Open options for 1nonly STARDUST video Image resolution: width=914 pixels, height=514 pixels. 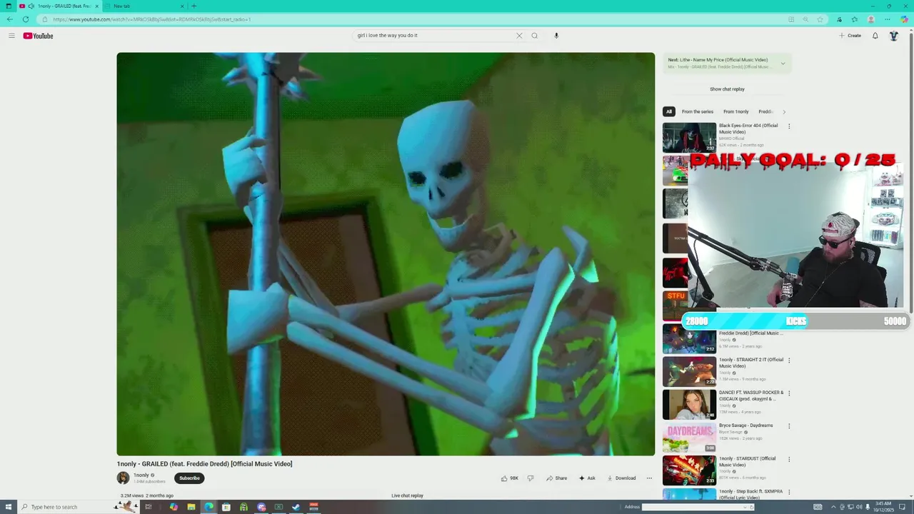click(789, 459)
